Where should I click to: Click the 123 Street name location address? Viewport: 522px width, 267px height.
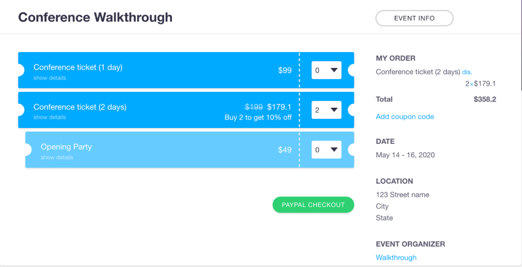click(x=402, y=195)
